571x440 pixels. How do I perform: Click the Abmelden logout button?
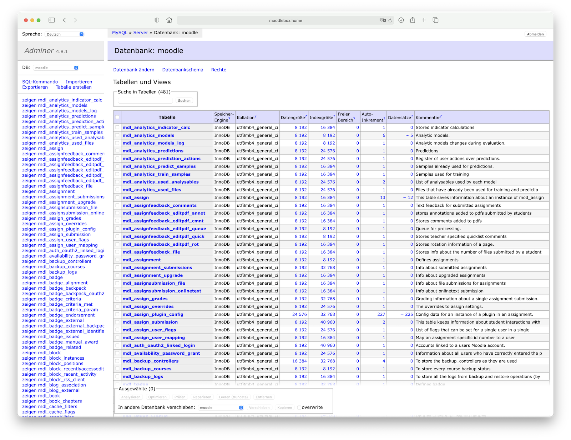(x=535, y=34)
